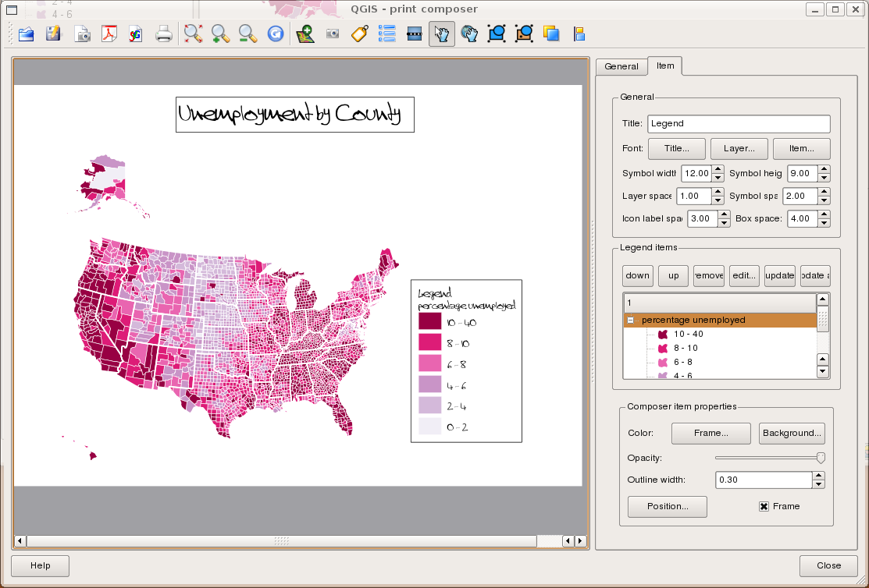
Task: Select the Item tab
Action: point(665,66)
